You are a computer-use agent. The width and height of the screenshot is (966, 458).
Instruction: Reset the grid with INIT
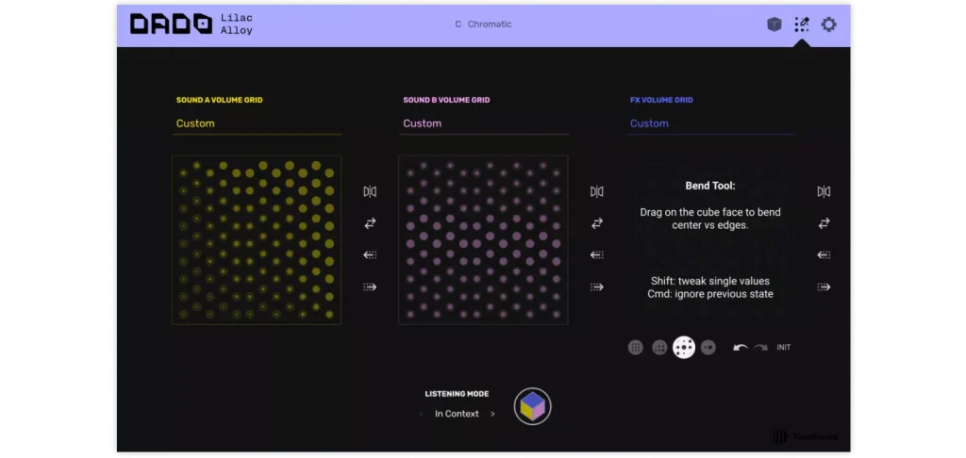click(784, 347)
